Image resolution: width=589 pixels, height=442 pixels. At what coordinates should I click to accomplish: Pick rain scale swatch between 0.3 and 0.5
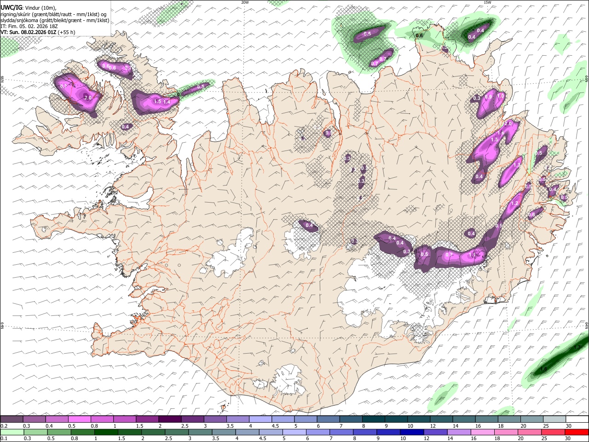click(35, 432)
